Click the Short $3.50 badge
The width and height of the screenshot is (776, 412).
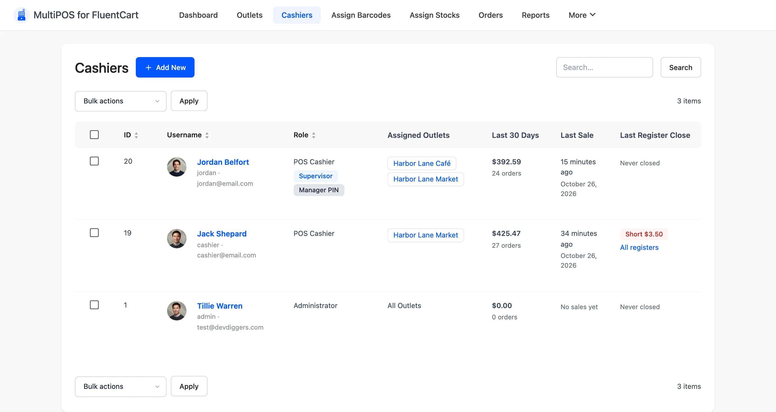644,234
